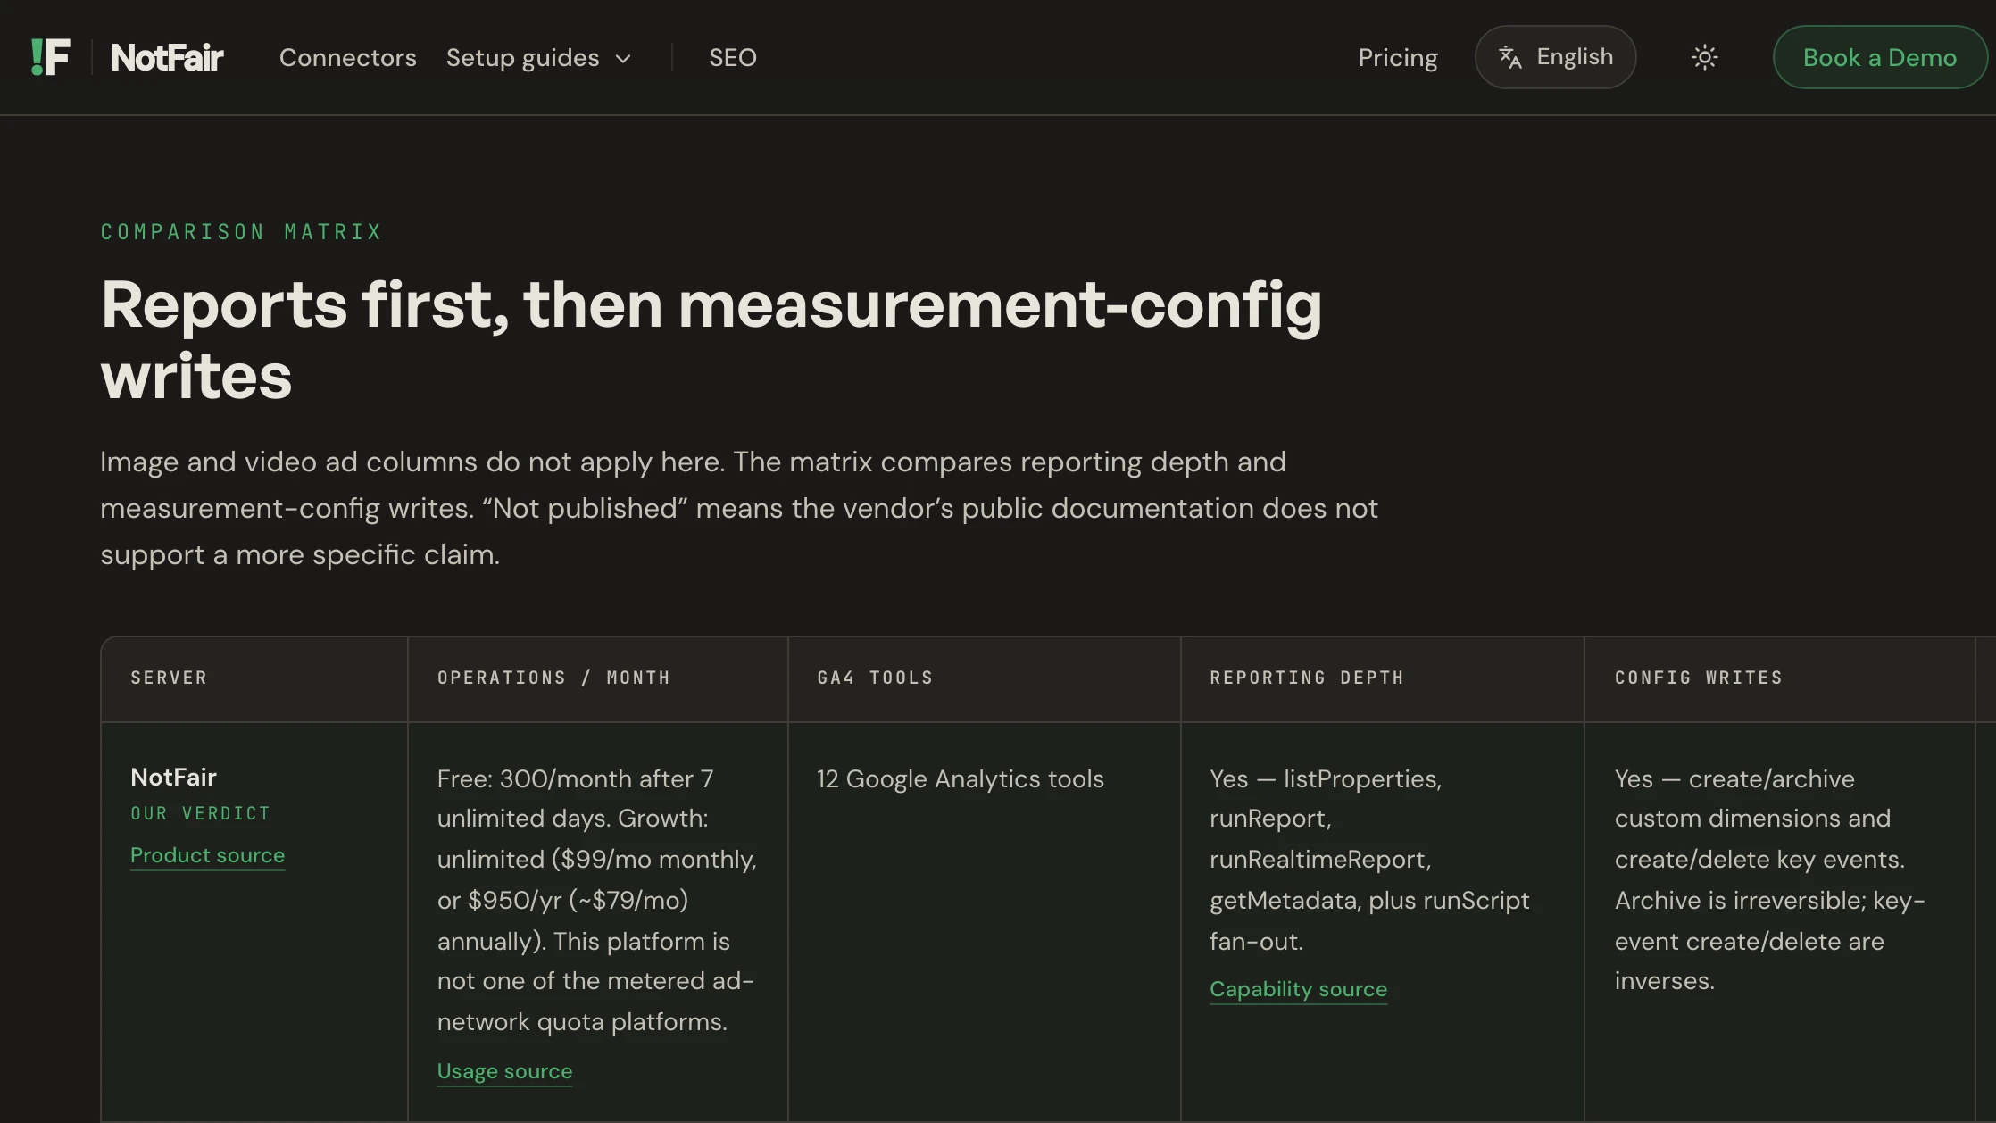Expand the Setup guides menu
This screenshot has width=1996, height=1123.
538,57
